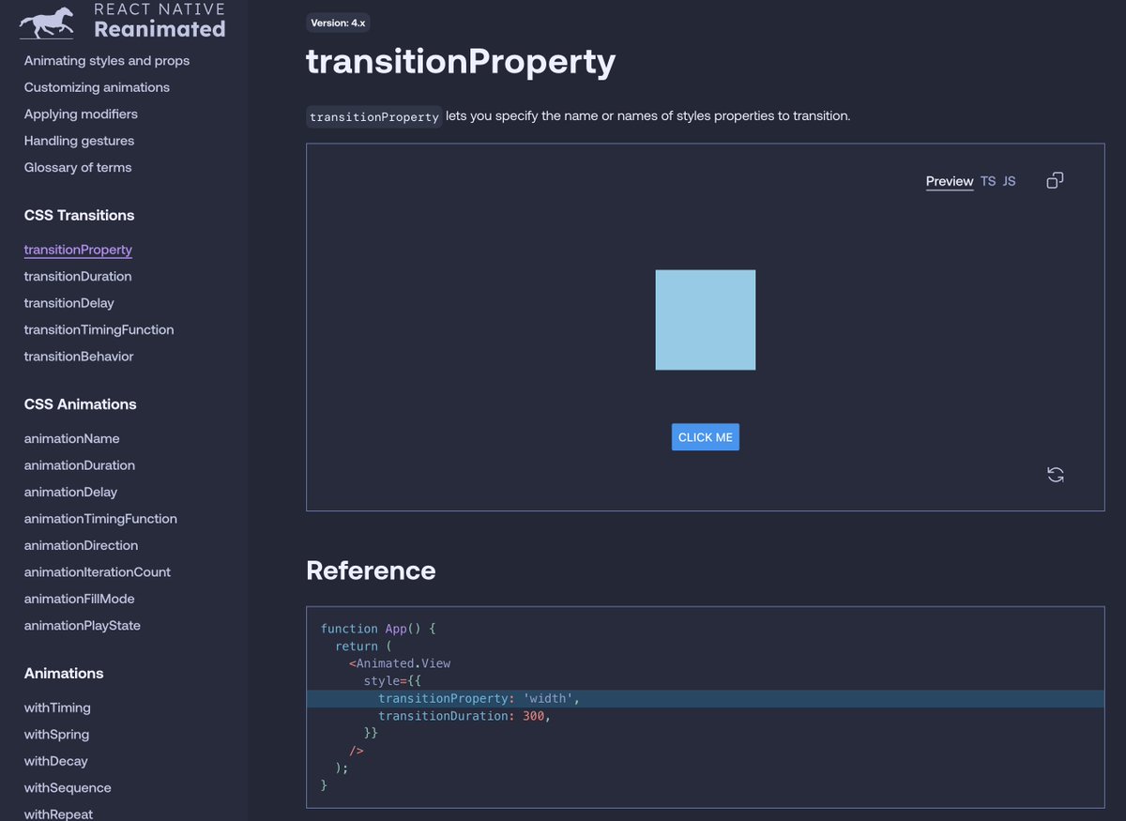
Task: Open the Version 4.x selector
Action: (338, 23)
